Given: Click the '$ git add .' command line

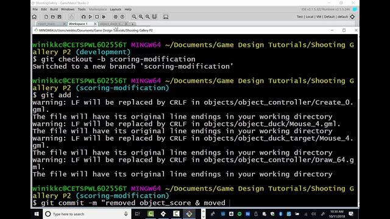Looking at the screenshot, I should [x=56, y=95].
